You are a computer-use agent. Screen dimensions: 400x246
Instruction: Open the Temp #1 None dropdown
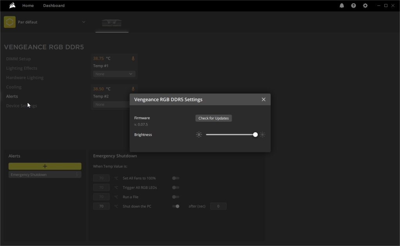coord(114,74)
